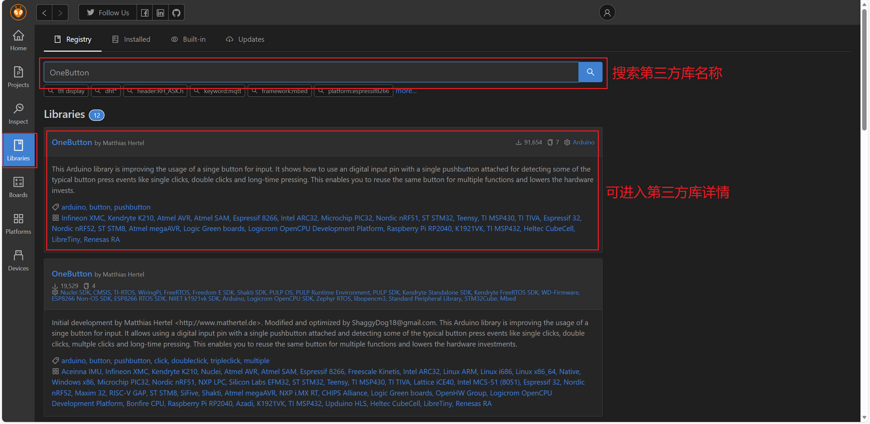
Task: Open the Platforms section
Action: 18,224
